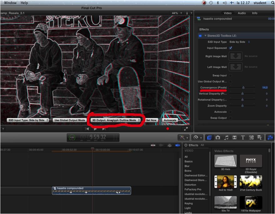Go to previous edit in viewer

coord(87,129)
